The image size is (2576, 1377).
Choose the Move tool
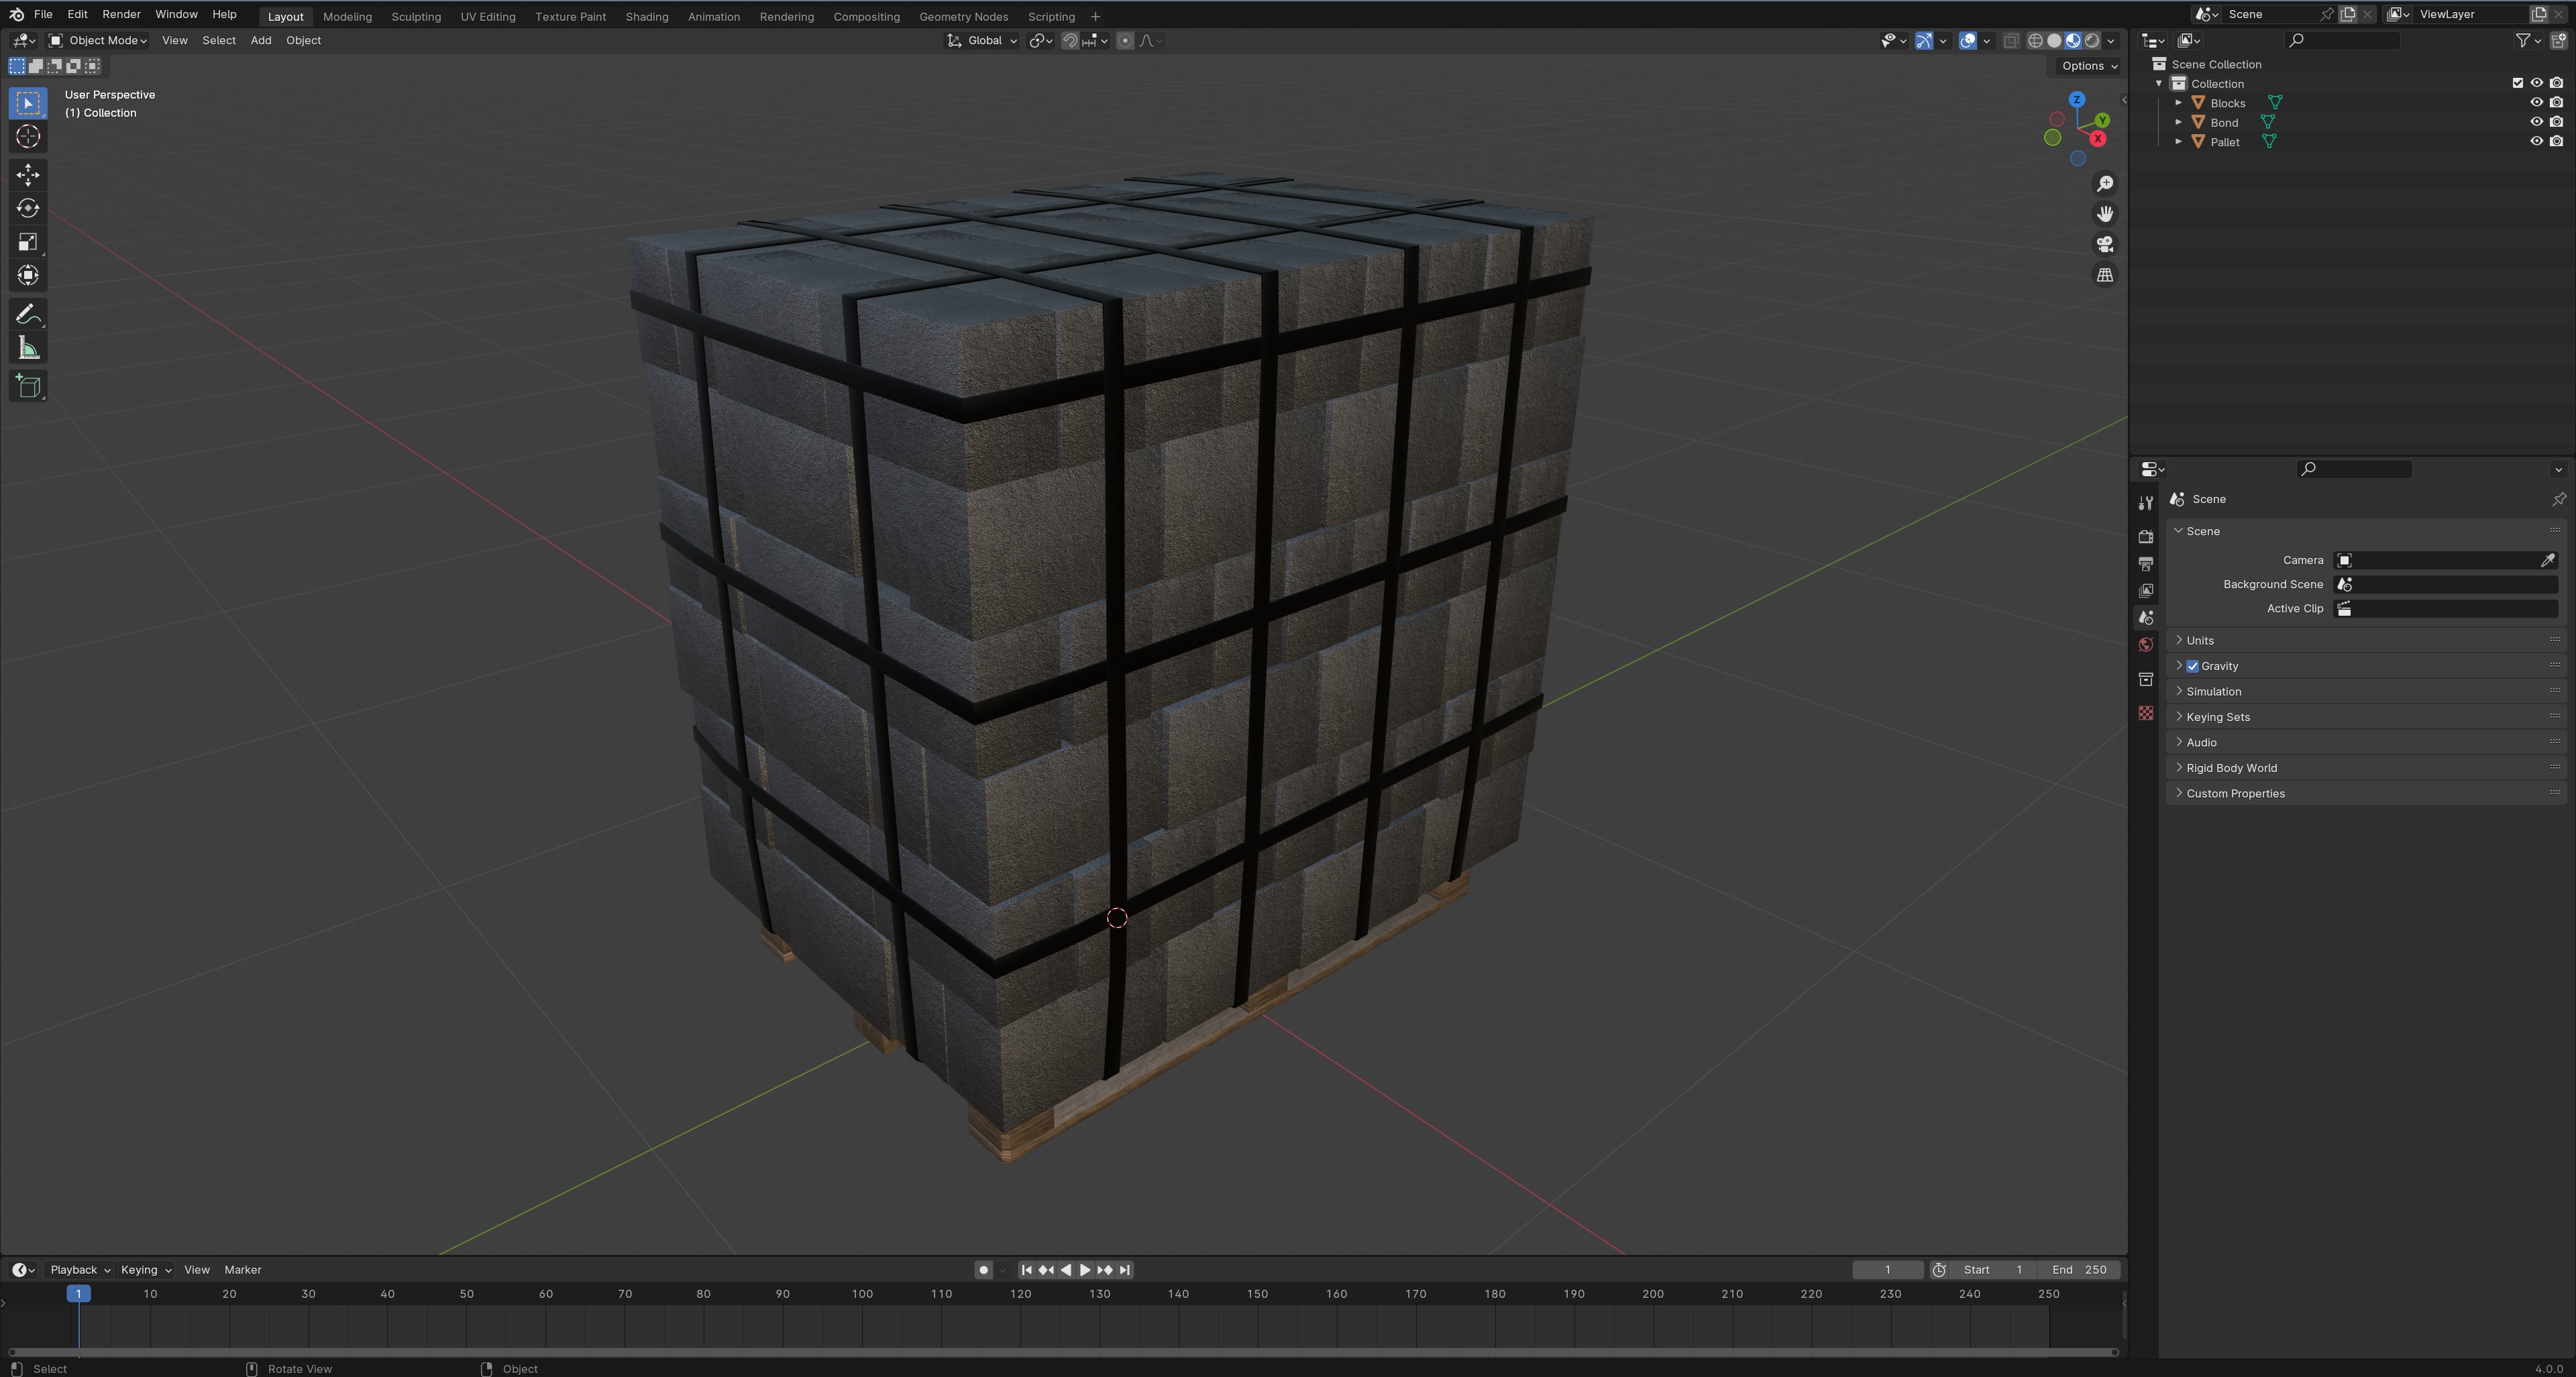(28, 175)
